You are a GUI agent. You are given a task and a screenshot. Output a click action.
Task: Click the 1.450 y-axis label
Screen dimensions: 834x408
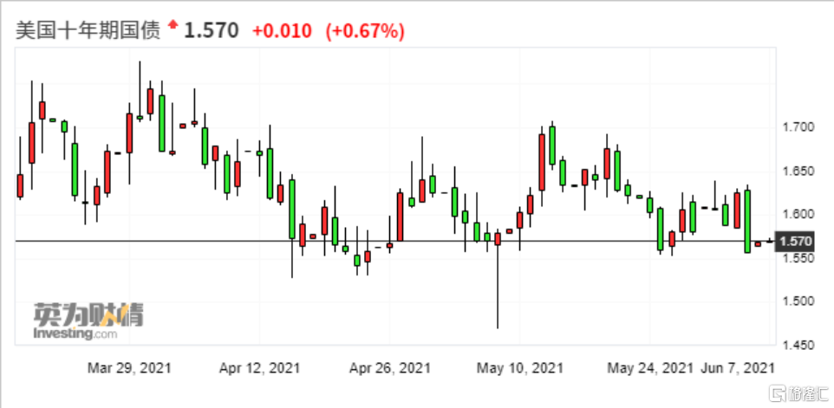tap(797, 345)
